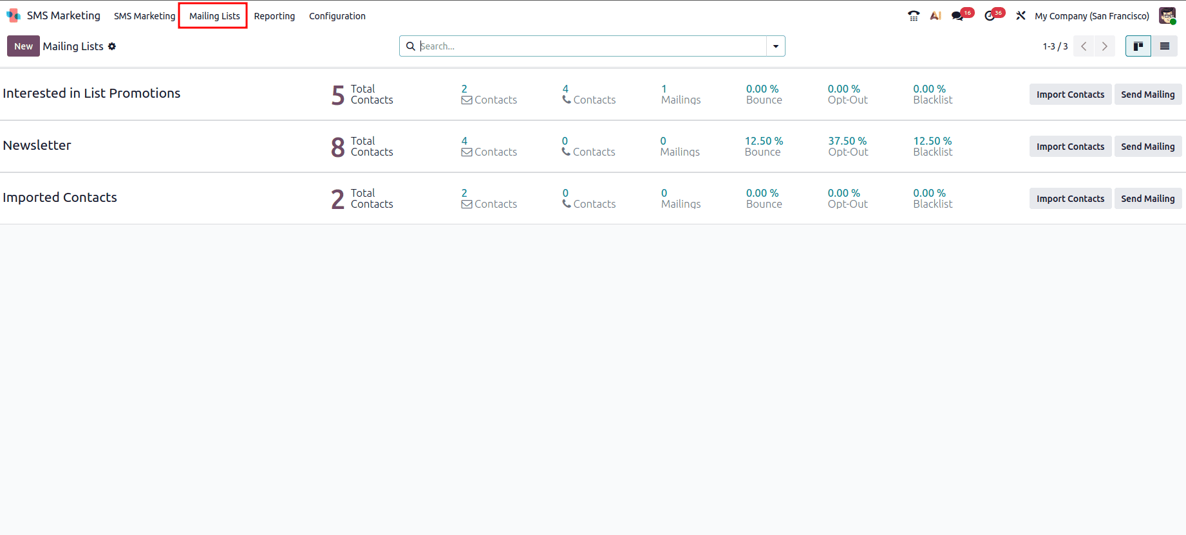Click 0.00 % Opt-Out in Imported Contacts row
The width and height of the screenshot is (1186, 535).
coord(847,199)
